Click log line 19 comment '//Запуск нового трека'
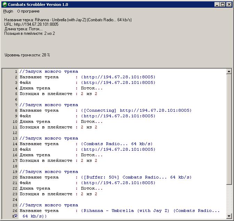 (x=49, y=172)
